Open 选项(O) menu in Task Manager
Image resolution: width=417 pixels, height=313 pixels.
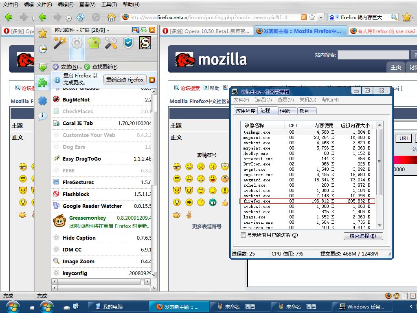(263, 100)
